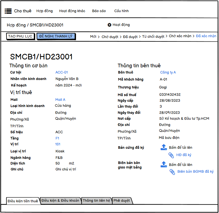Open the Hoạt động khác menu
The height and width of the screenshot is (213, 219).
(x=72, y=11)
